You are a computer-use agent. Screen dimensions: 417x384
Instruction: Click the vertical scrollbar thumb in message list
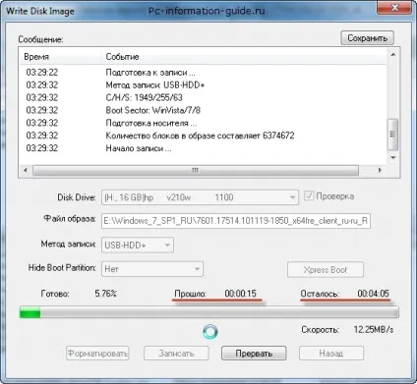click(393, 135)
